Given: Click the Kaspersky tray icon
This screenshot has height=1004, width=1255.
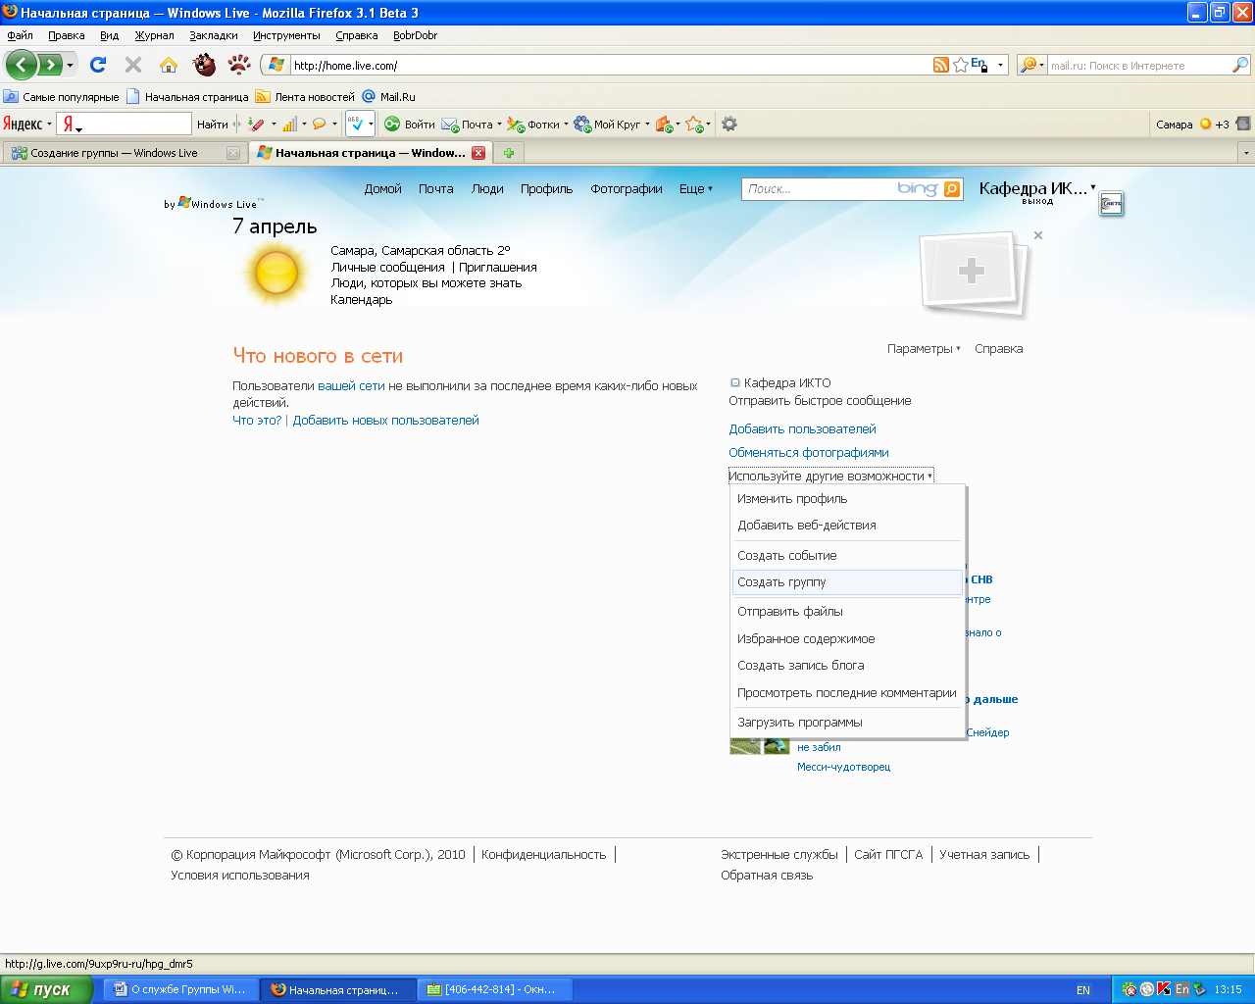Looking at the screenshot, I should click(1164, 989).
